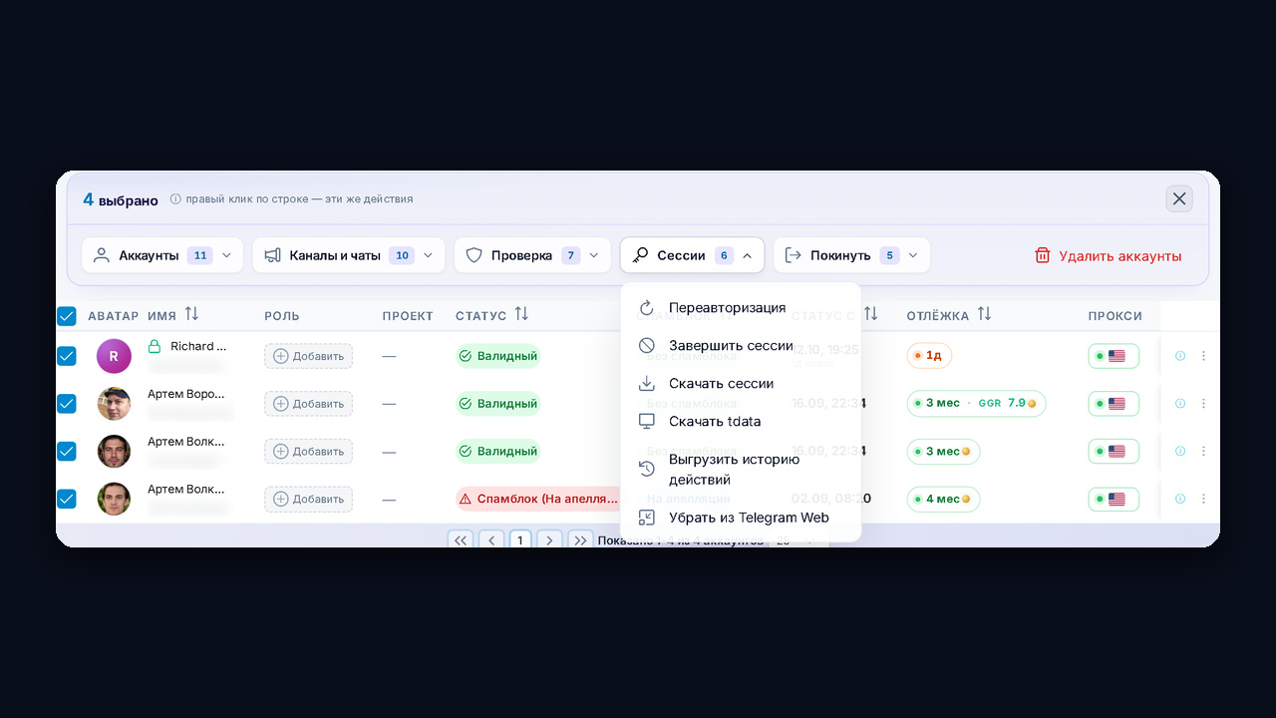Click the sort arrows beside Статус header
The image size is (1276, 718).
pos(521,314)
